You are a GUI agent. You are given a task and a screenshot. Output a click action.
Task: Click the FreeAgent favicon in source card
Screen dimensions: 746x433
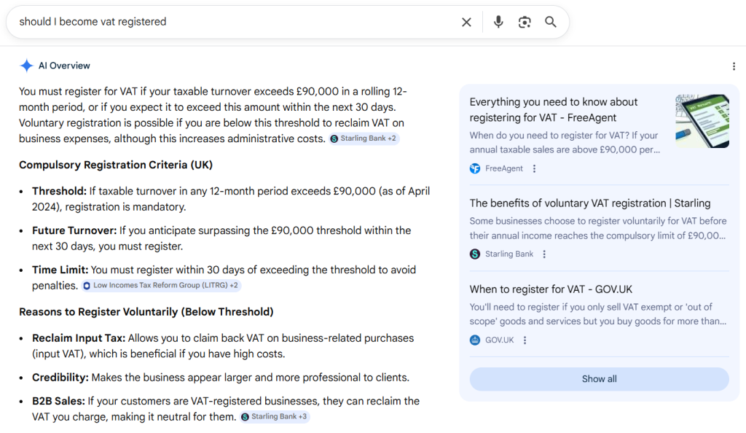[x=475, y=168]
